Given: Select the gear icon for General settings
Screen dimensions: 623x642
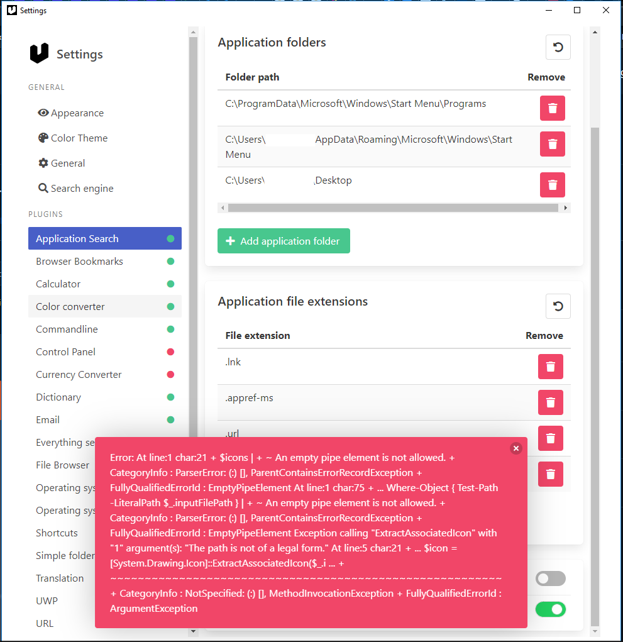Looking at the screenshot, I should point(43,163).
